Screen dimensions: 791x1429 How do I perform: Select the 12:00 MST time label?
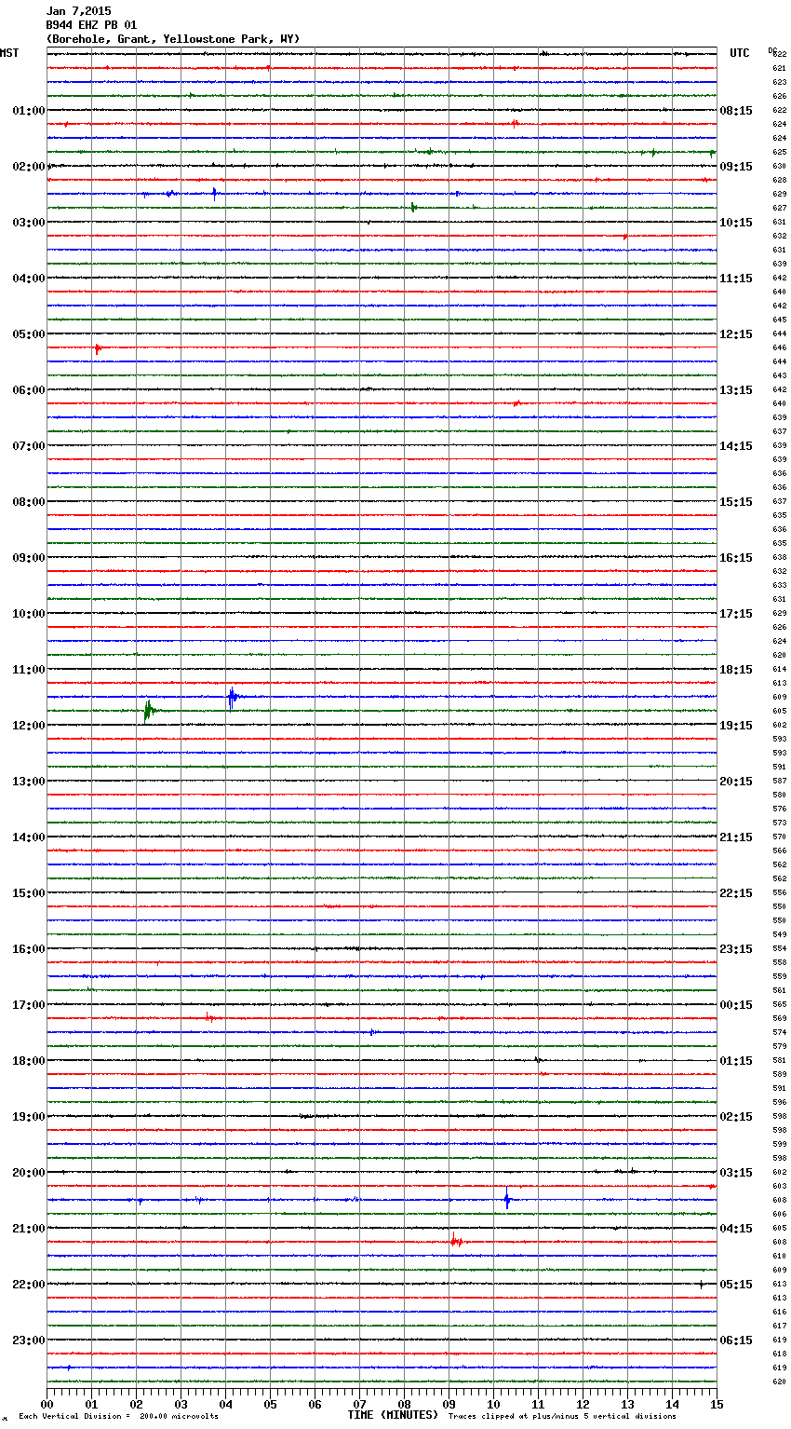pos(28,726)
